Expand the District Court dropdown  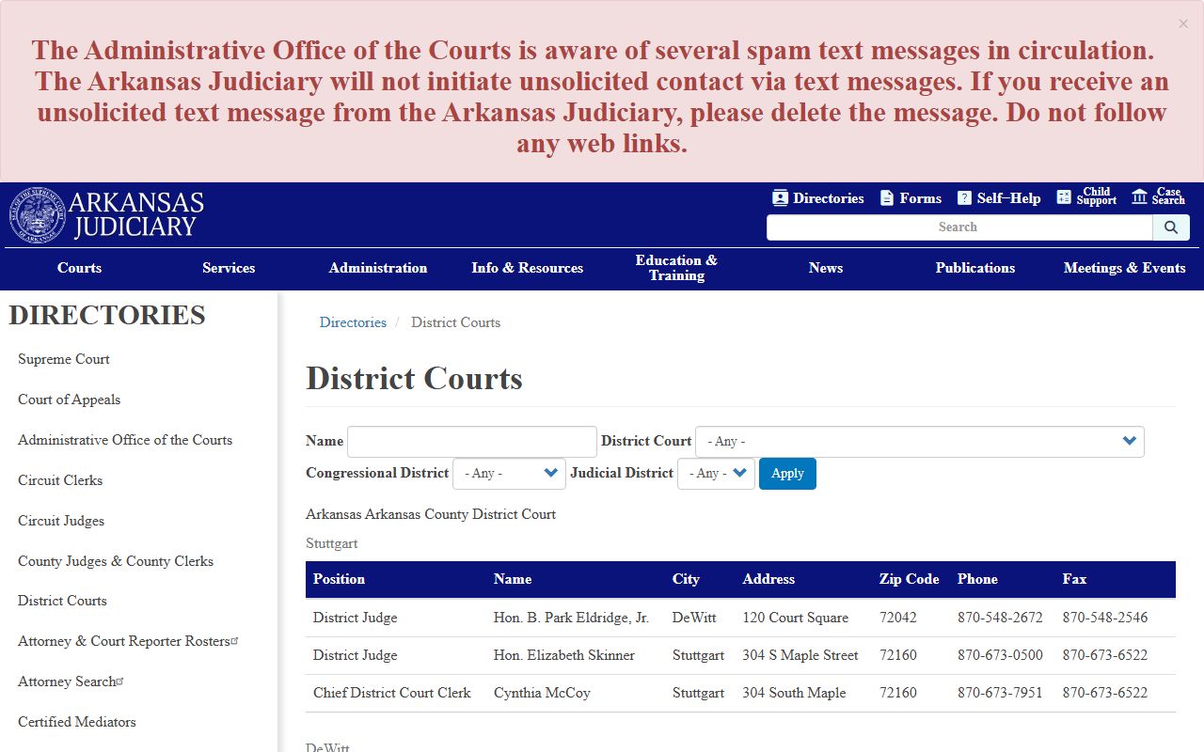[920, 442]
